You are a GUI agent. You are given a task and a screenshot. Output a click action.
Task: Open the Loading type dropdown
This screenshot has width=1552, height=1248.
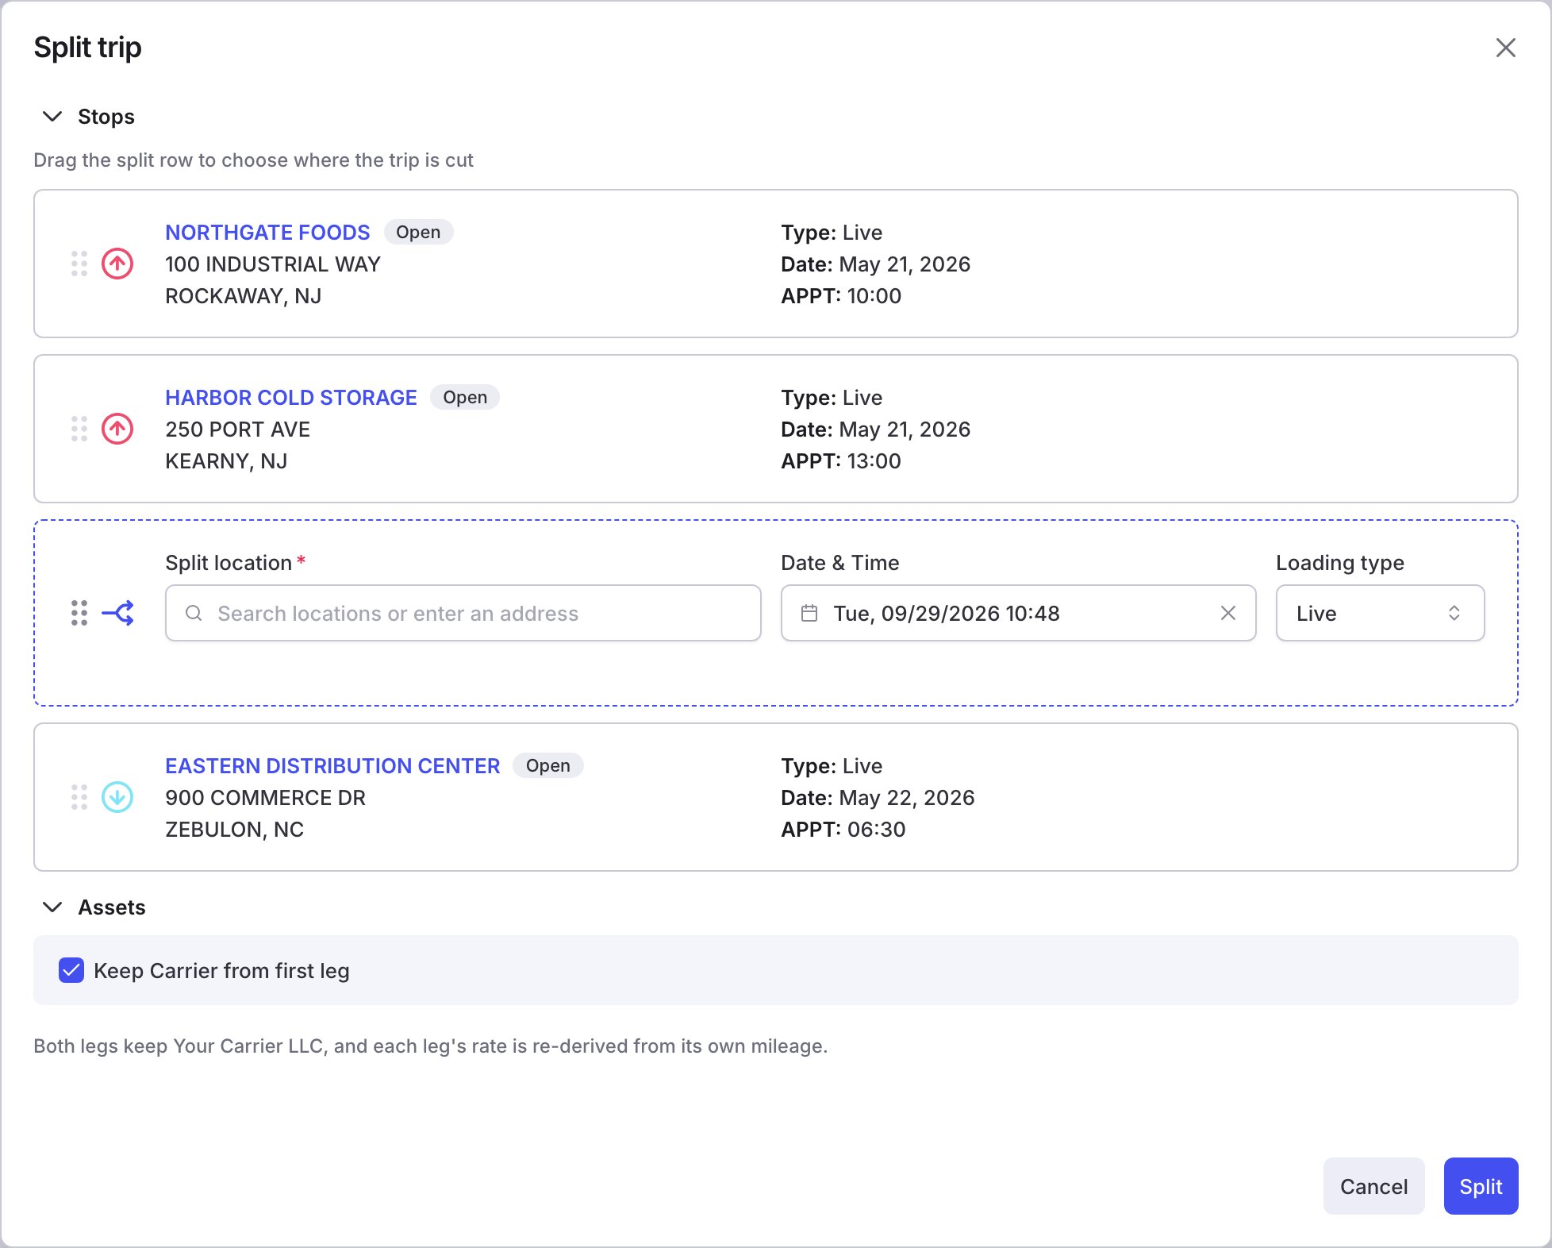[1381, 613]
